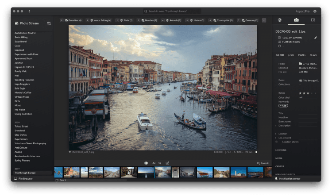Set rating to three stars
Viewport: 332px width, 196px height.
point(309,93)
